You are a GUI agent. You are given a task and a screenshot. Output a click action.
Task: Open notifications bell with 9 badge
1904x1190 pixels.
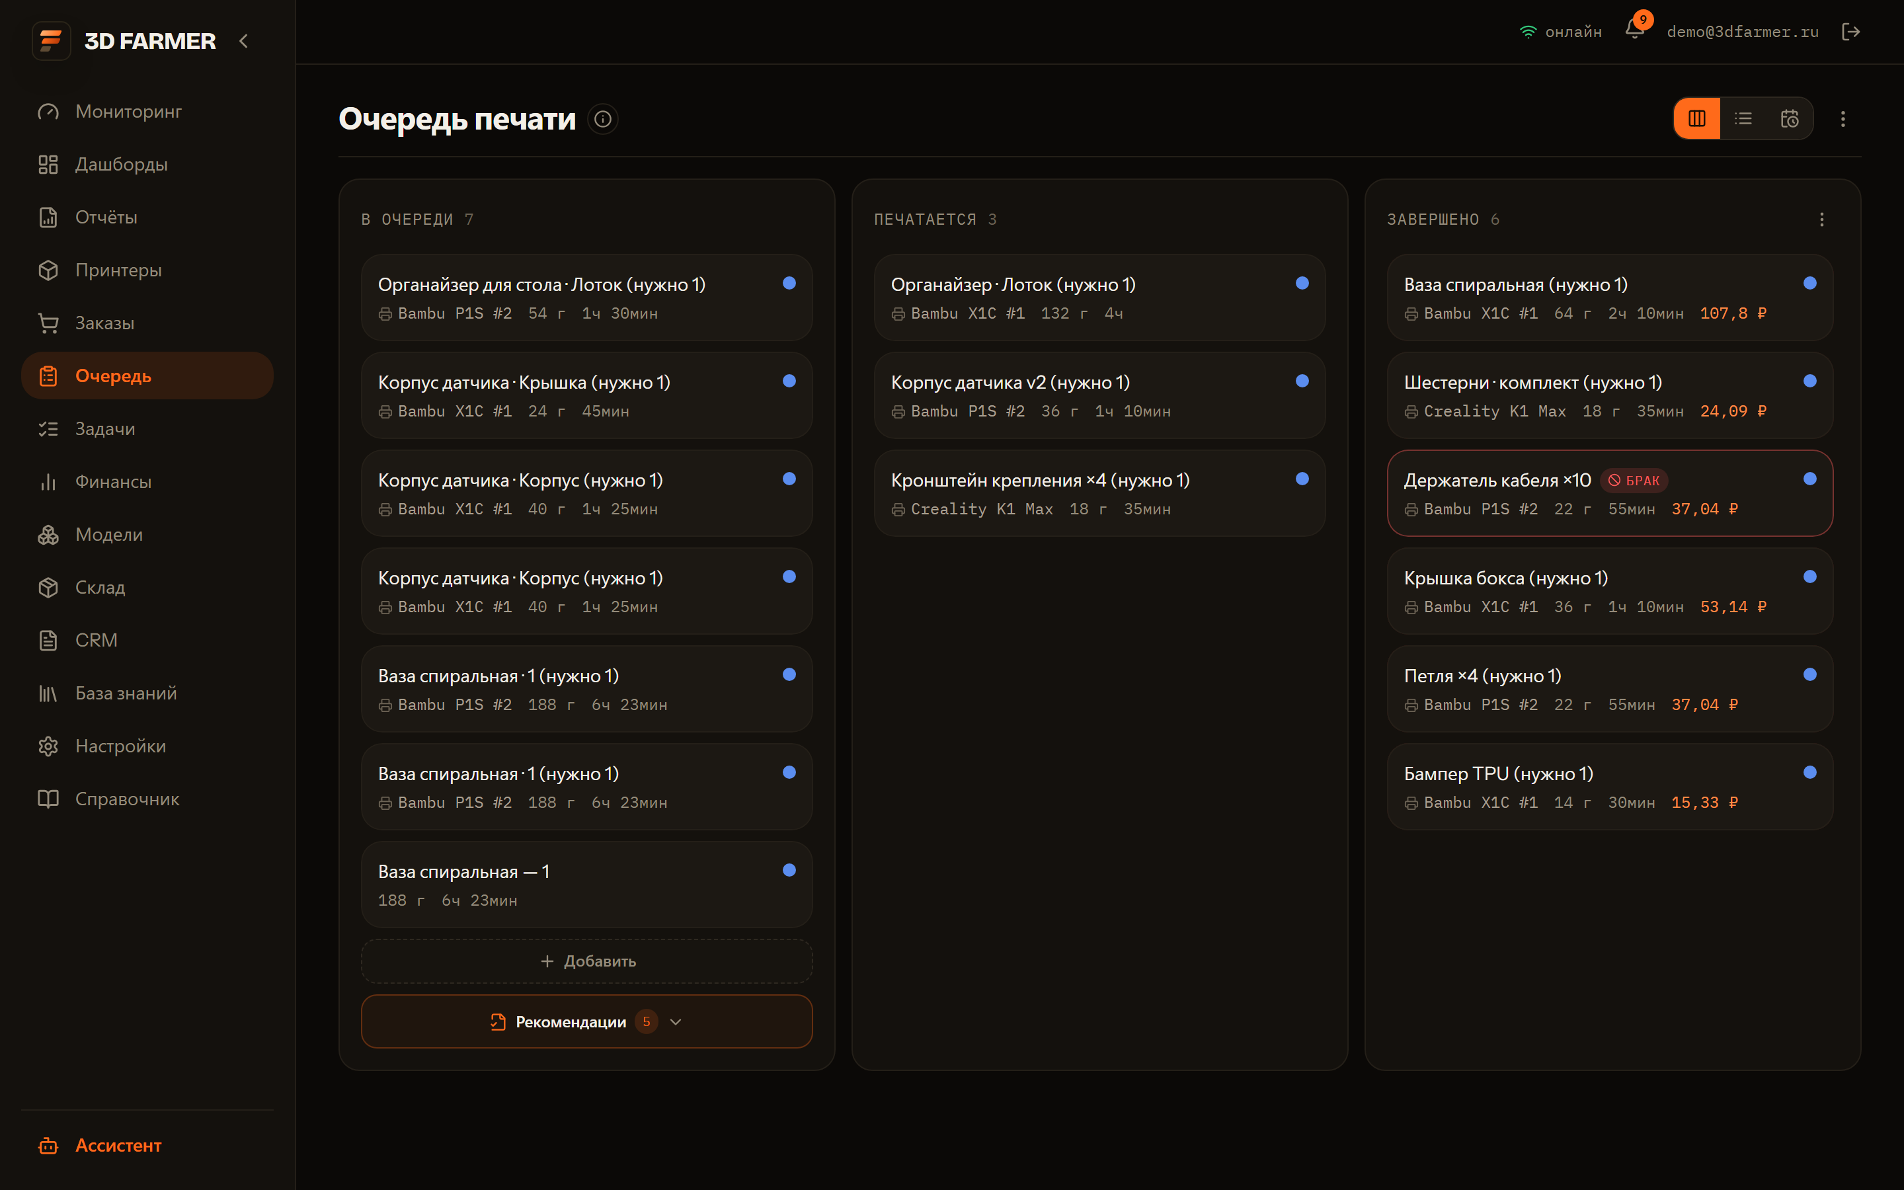coord(1635,30)
